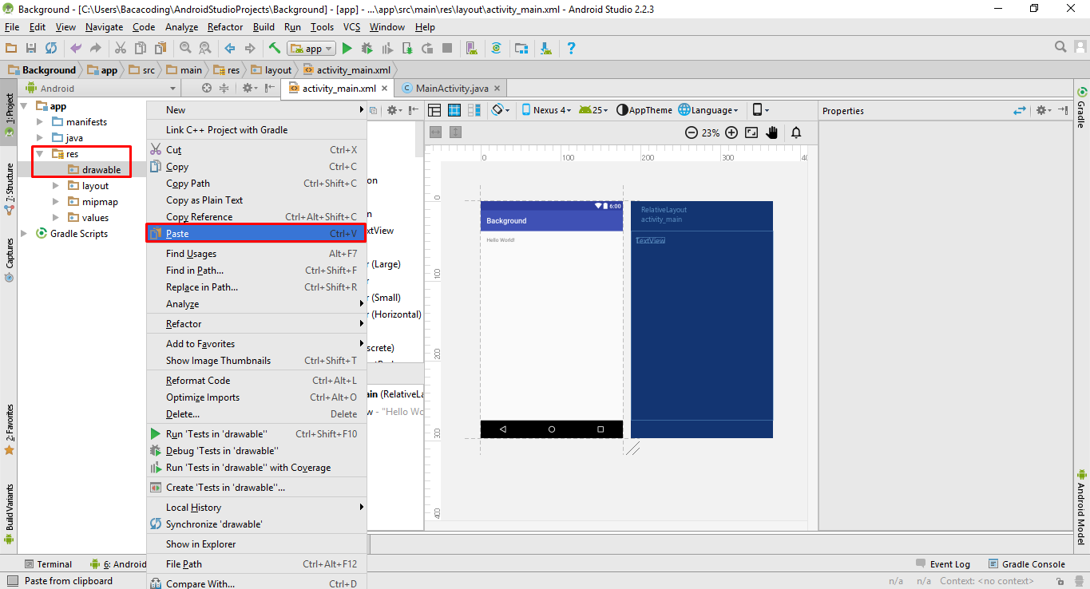Show warnings and errors bell icon
The width and height of the screenshot is (1090, 589).
point(796,133)
